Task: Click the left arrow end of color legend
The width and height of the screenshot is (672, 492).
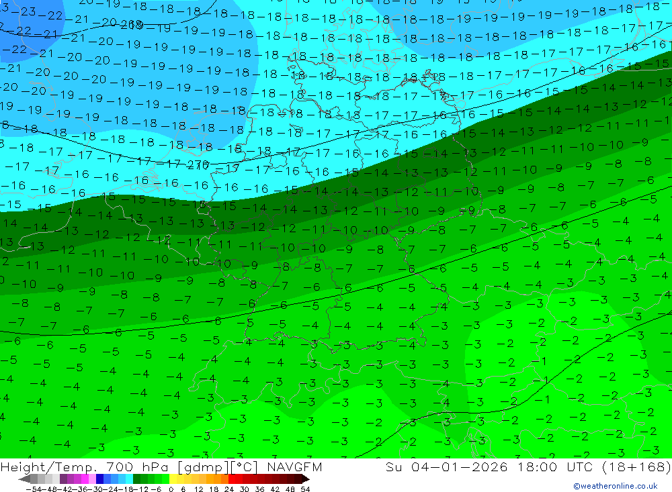Action: pos(24,479)
